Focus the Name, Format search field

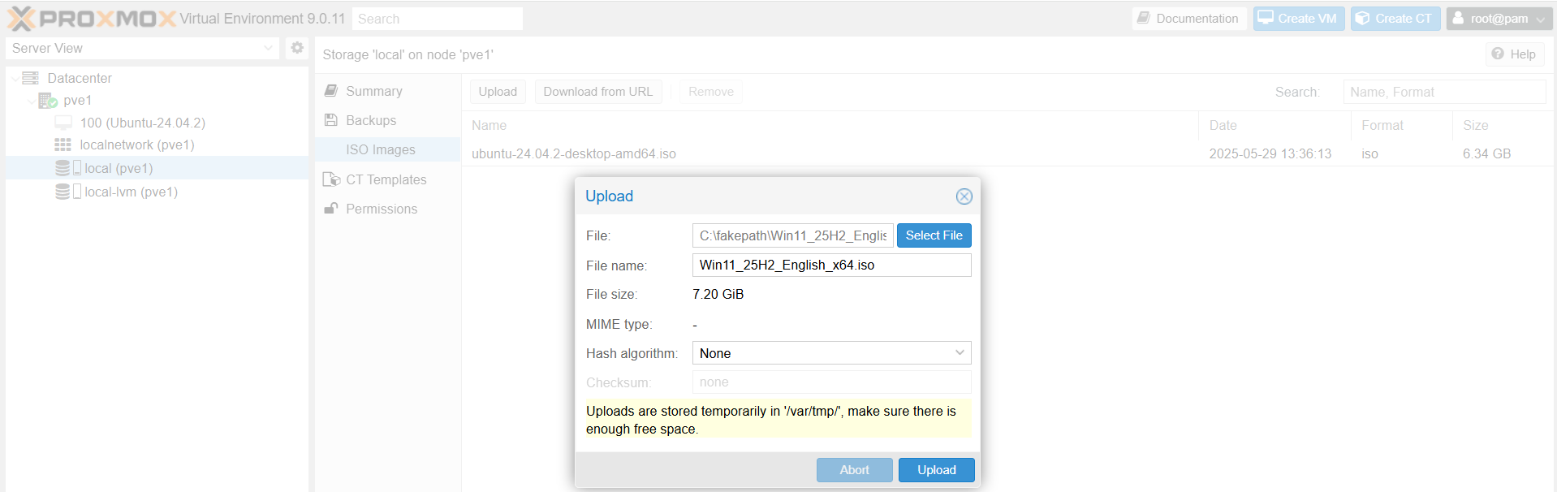click(x=1444, y=92)
